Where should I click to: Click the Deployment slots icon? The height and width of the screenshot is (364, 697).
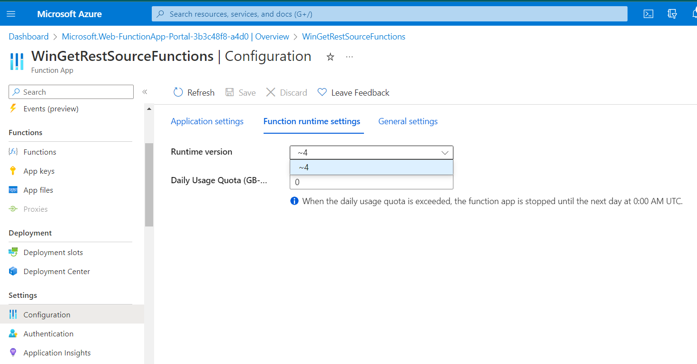tap(13, 252)
